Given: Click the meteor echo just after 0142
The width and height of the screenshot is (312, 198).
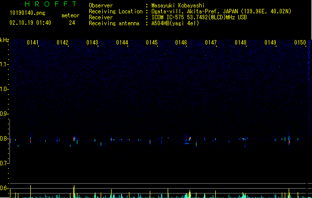Looking at the screenshot, I should (74, 139).
